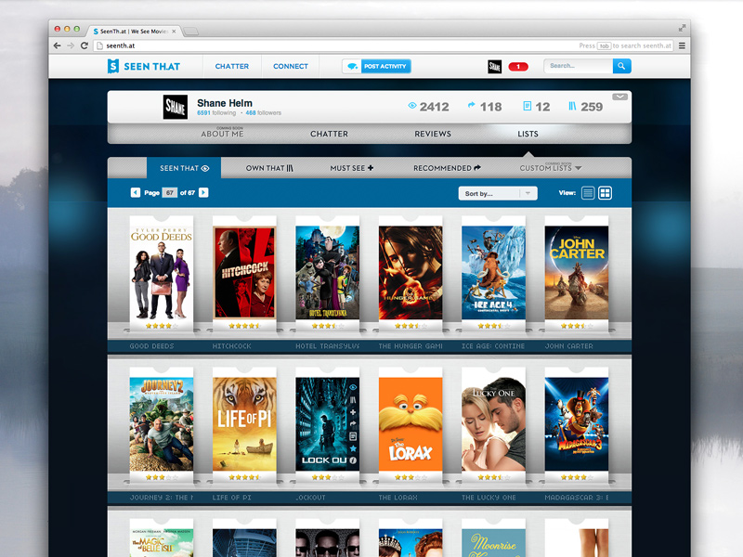Click the browser forward arrow
Screen dimensions: 743x557
[x=71, y=45]
